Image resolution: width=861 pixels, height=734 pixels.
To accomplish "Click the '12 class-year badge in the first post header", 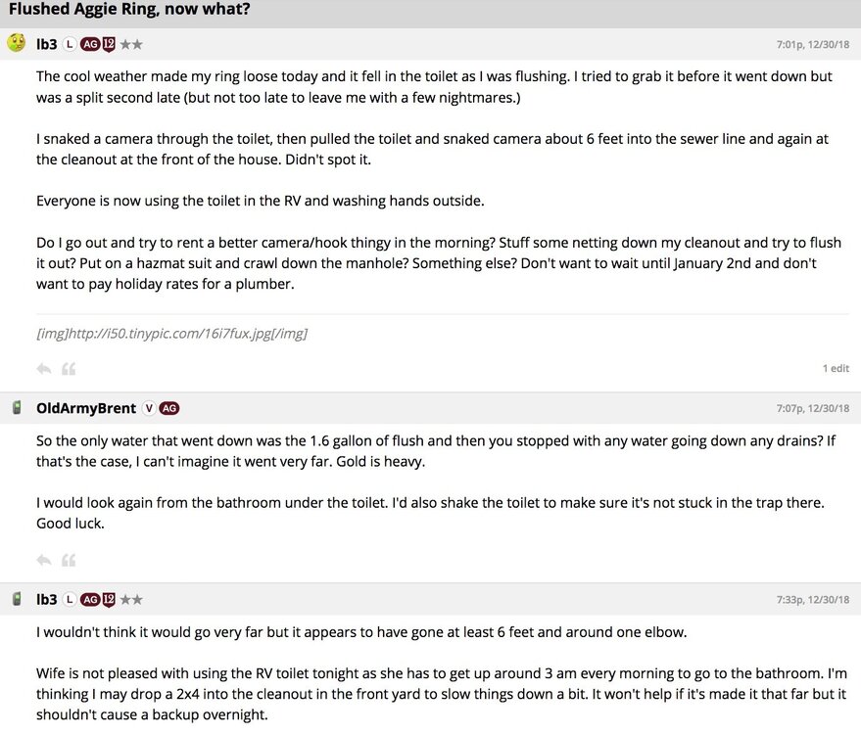I will tap(109, 44).
